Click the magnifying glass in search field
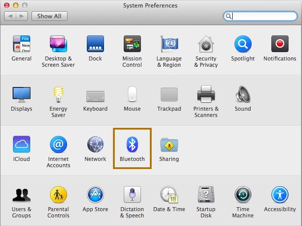 229,16
